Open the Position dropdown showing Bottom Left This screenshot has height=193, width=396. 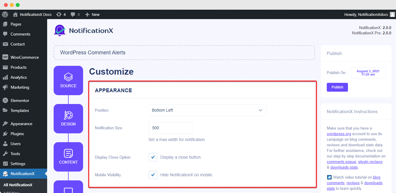207,110
